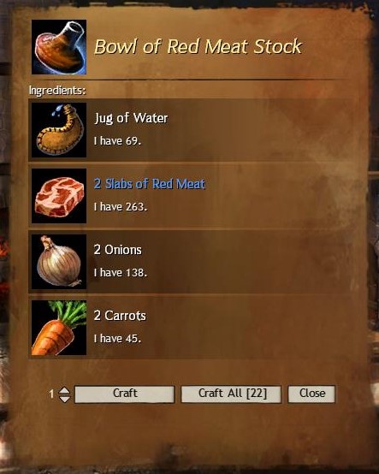Select the Jug of Water ingredient name
This screenshot has width=379, height=474.
pos(131,118)
